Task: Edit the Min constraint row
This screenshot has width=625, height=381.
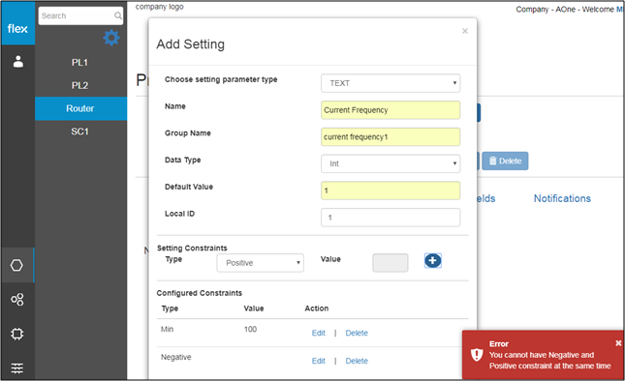Action: click(x=318, y=333)
